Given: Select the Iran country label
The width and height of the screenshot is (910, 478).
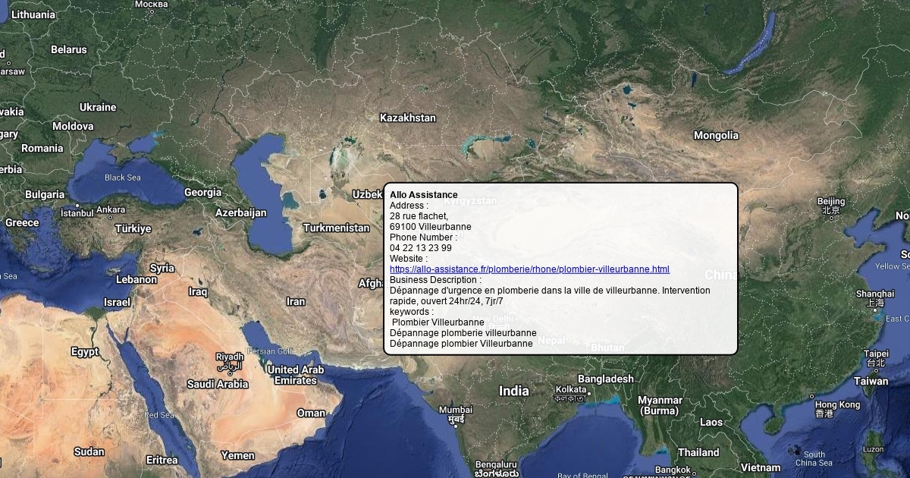Looking at the screenshot, I should pos(296,301).
